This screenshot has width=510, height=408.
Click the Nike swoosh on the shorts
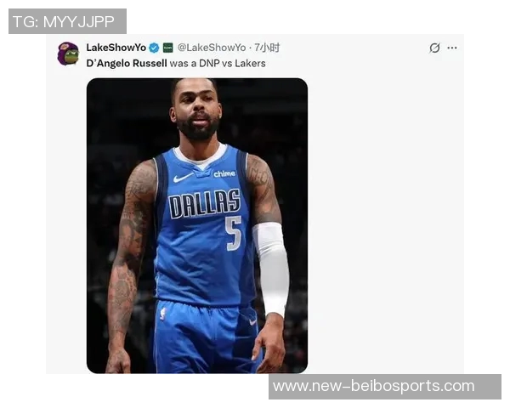point(252,322)
